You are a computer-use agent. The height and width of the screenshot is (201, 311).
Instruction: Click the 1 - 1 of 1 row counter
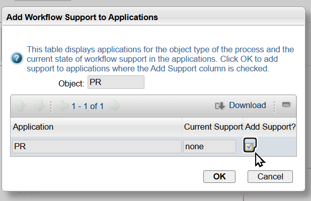(x=88, y=106)
